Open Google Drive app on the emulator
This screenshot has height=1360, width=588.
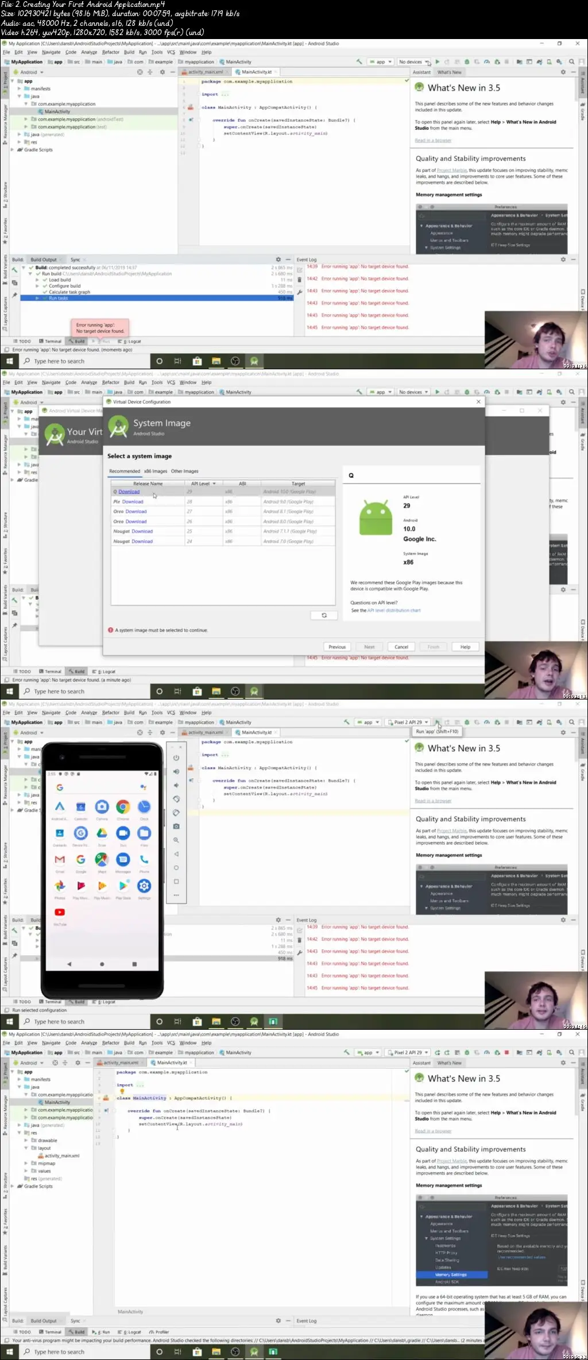click(x=102, y=833)
